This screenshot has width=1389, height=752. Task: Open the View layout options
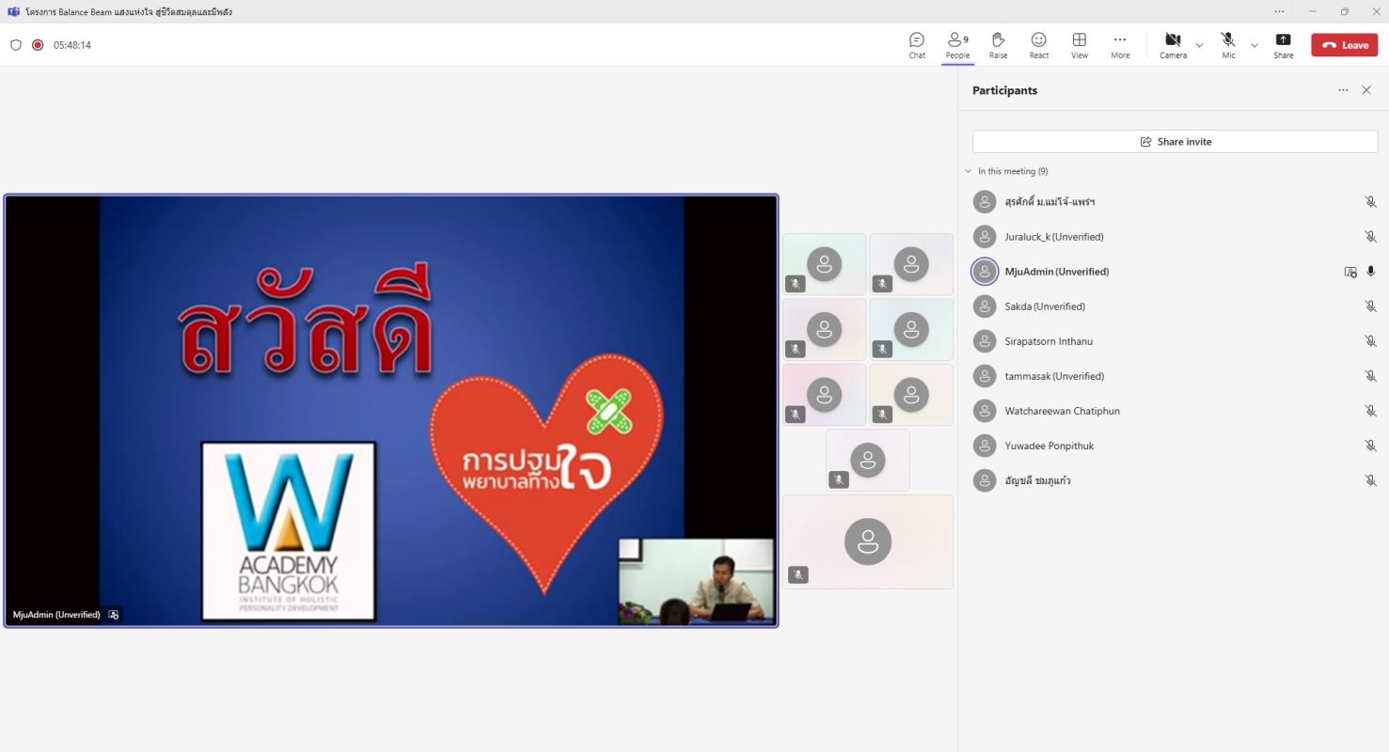pos(1080,44)
